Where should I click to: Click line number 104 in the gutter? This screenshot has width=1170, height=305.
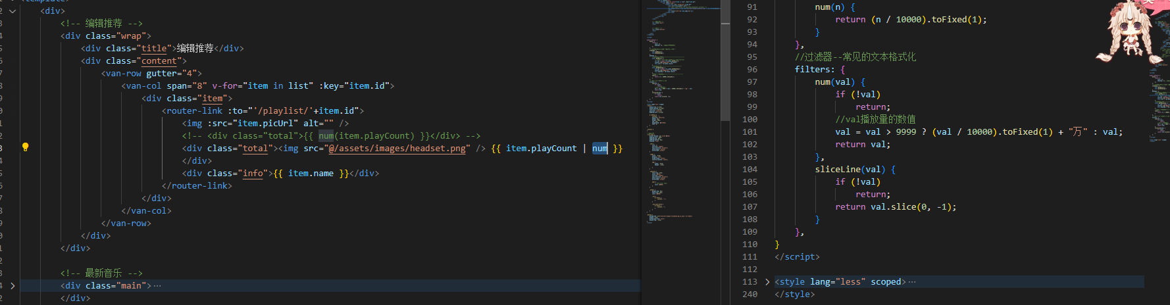click(x=750, y=169)
